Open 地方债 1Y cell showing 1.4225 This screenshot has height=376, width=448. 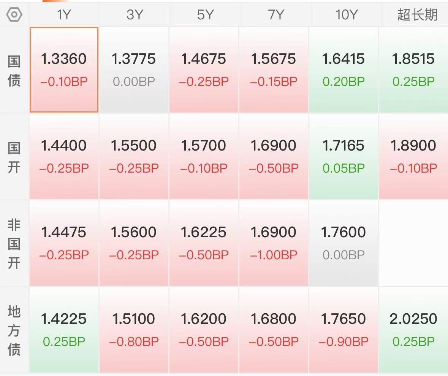[64, 330]
